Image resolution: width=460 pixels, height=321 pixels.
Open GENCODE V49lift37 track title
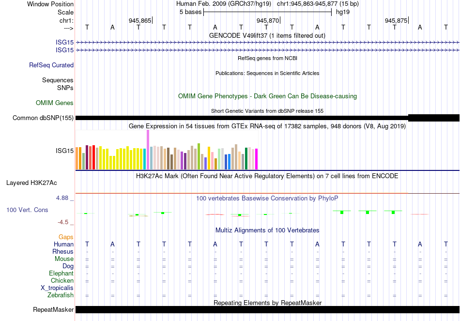(x=267, y=35)
